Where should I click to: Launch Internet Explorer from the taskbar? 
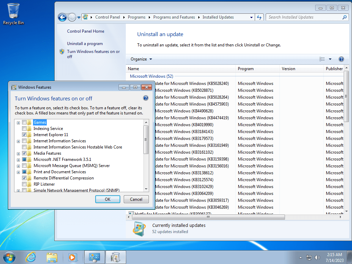31,257
